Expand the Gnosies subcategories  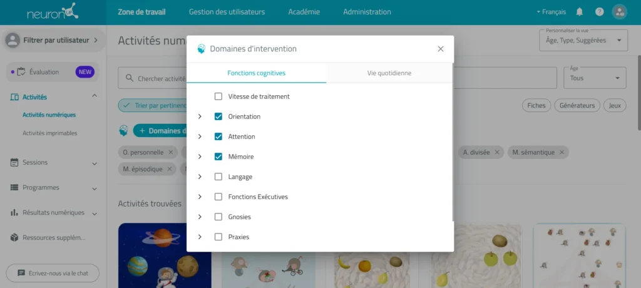click(x=200, y=217)
